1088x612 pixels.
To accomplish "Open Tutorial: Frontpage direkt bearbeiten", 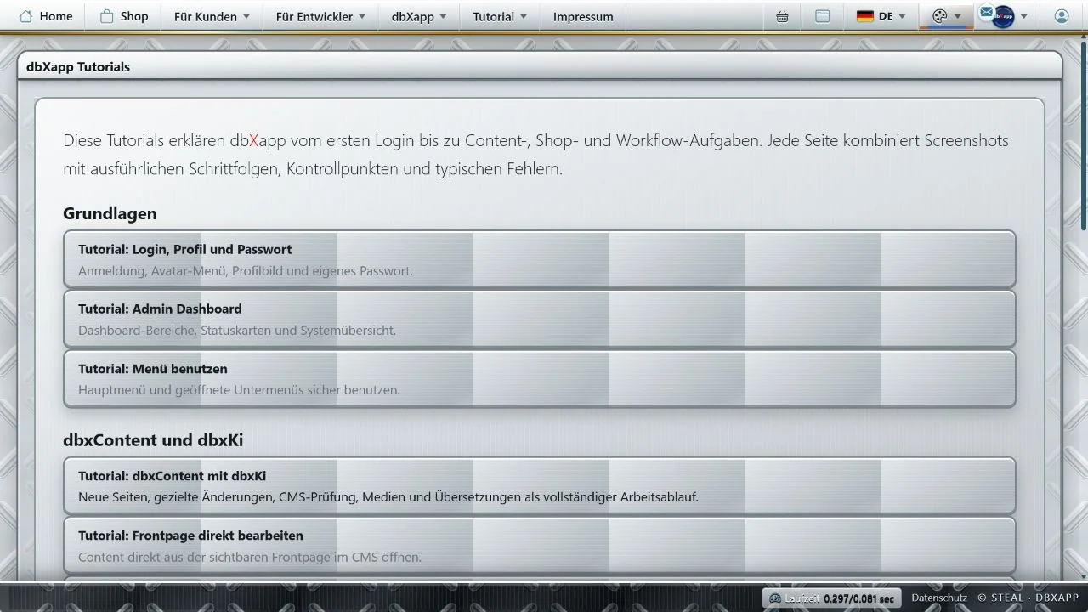I will (x=540, y=546).
